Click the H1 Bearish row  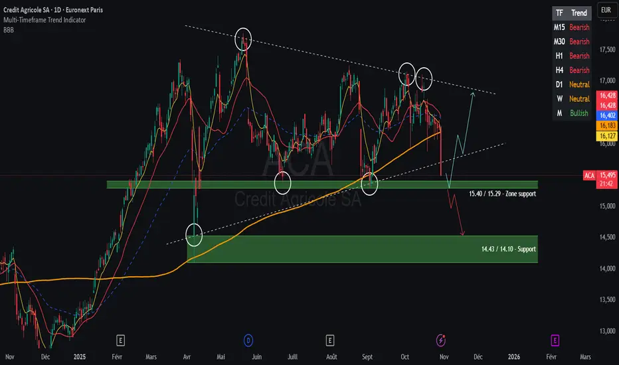pyautogui.click(x=572, y=56)
